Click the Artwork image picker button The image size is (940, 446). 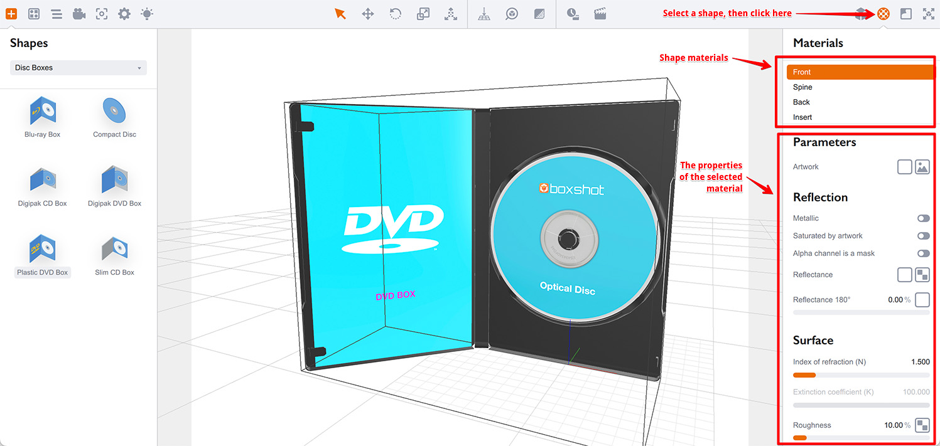922,167
